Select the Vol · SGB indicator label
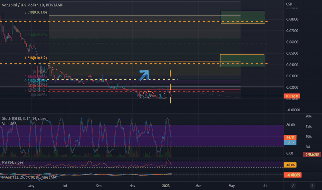 (x=9, y=124)
